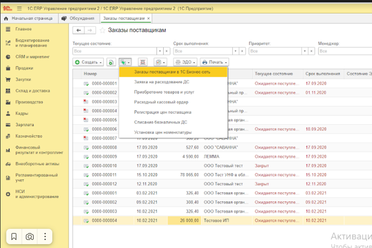Open the Казначейство sidebar section
This screenshot has height=248, width=372.
[x=29, y=136]
